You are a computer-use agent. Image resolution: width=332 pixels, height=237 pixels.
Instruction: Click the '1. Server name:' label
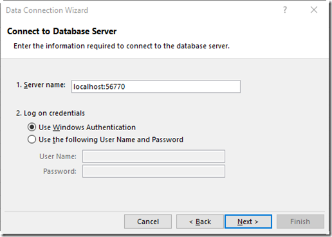41,85
